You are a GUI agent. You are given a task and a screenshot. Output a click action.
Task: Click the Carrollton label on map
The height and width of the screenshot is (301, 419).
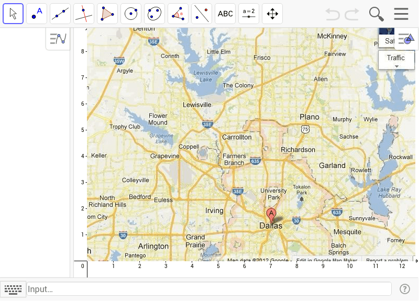pyautogui.click(x=237, y=137)
